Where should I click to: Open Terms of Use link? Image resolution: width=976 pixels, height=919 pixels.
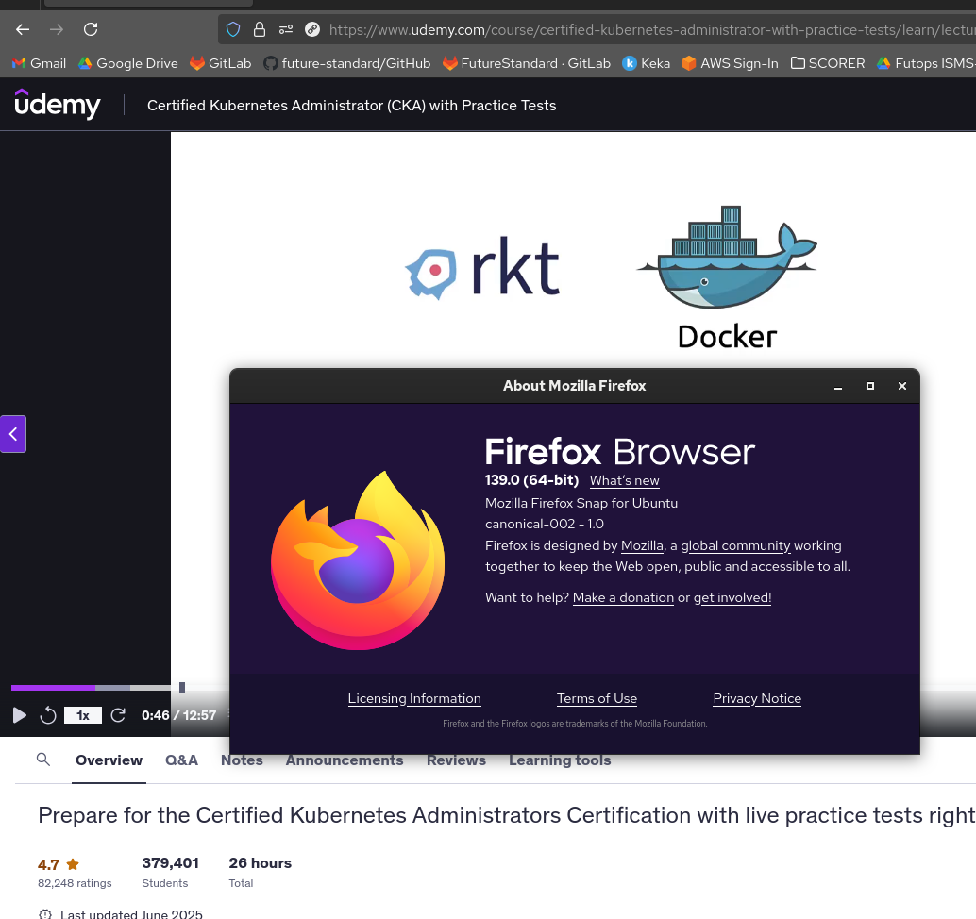point(597,698)
